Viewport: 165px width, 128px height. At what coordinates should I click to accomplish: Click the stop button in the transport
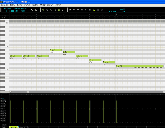pos(90,10)
